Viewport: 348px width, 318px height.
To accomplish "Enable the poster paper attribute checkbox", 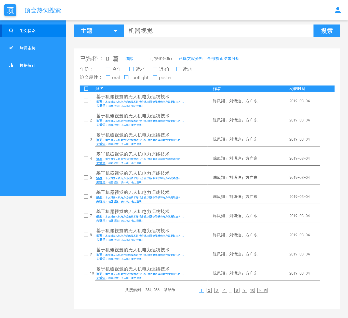I will click(x=155, y=77).
